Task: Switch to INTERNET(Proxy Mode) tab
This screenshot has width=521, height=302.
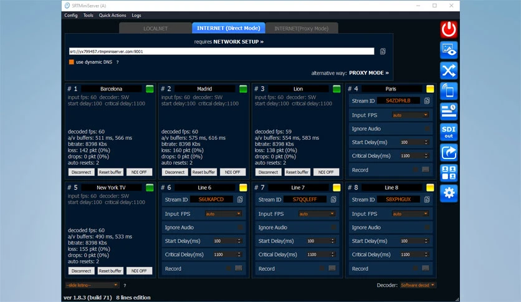Action: point(302,28)
